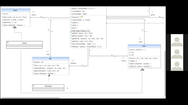This screenshot has width=188, height=105.
Task: Select the Tile constructor method
Action: pyautogui.click(x=46, y=65)
